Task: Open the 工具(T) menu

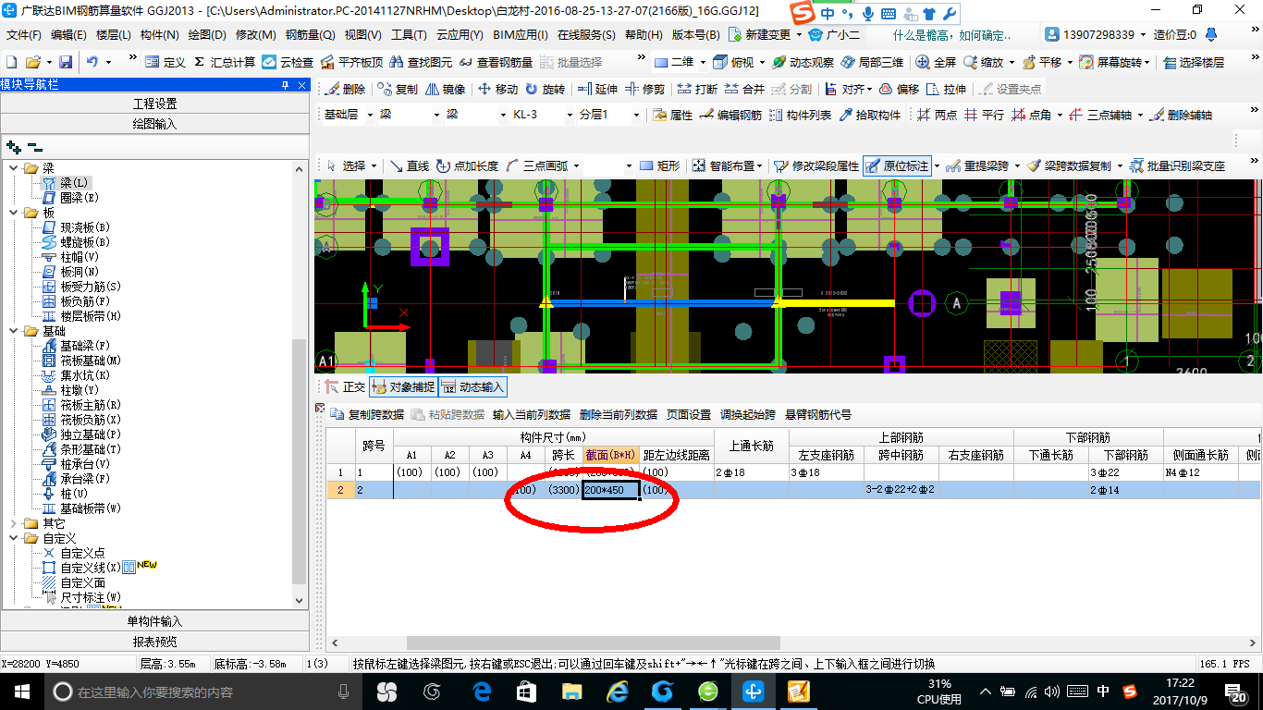Action: (409, 35)
